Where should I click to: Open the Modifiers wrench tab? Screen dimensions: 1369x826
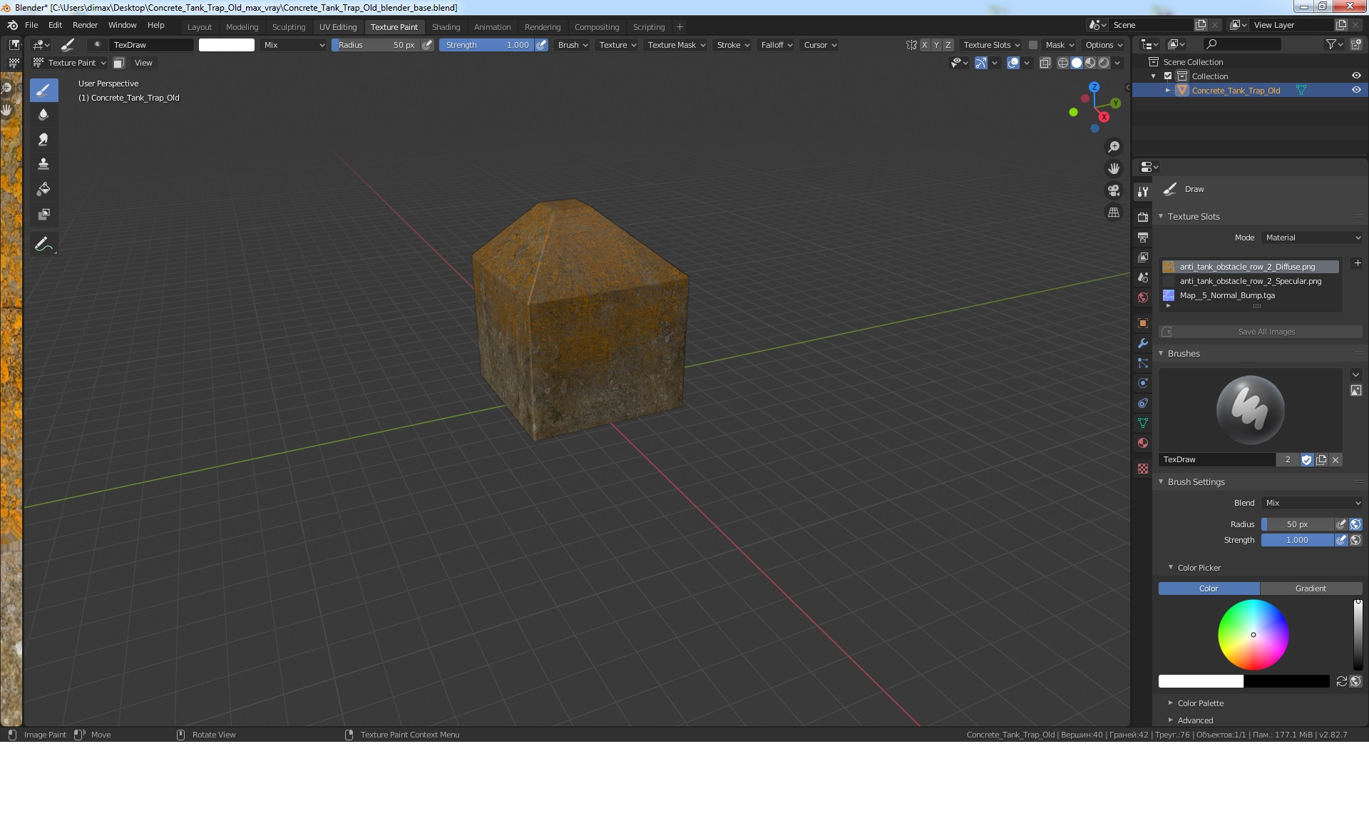(x=1143, y=343)
